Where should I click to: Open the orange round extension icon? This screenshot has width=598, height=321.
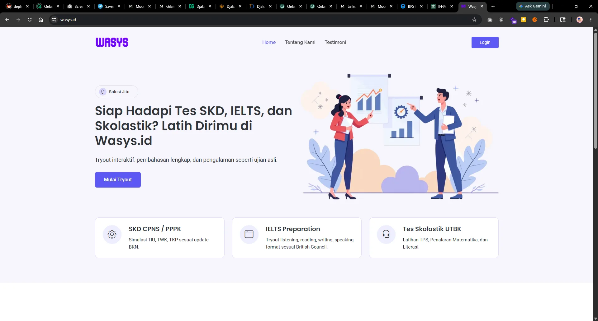pyautogui.click(x=535, y=20)
